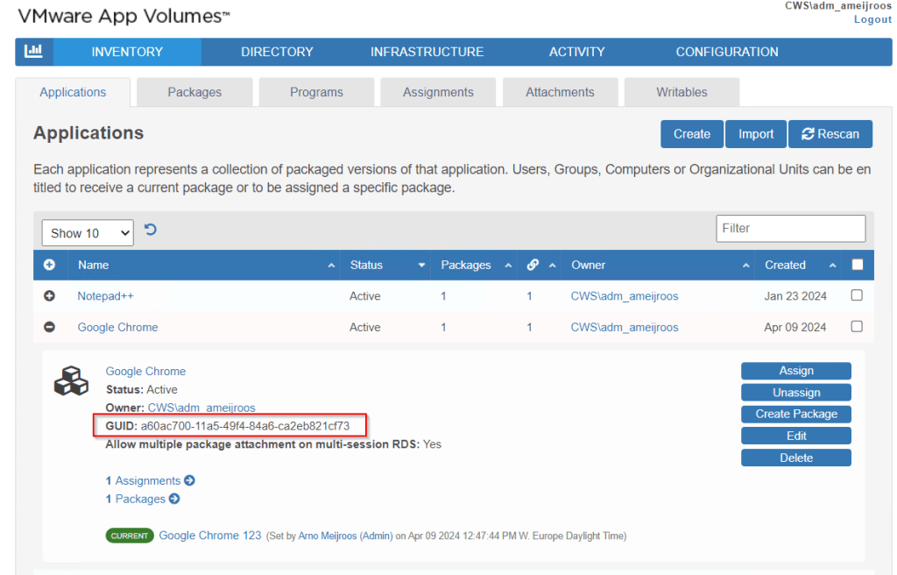Open the CONFIGURATION menu

tap(726, 52)
